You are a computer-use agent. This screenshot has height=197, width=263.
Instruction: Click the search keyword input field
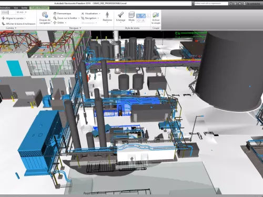click(211, 3)
